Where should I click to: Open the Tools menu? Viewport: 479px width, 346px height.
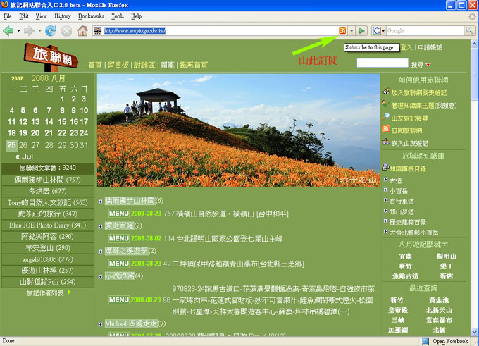(x=117, y=16)
